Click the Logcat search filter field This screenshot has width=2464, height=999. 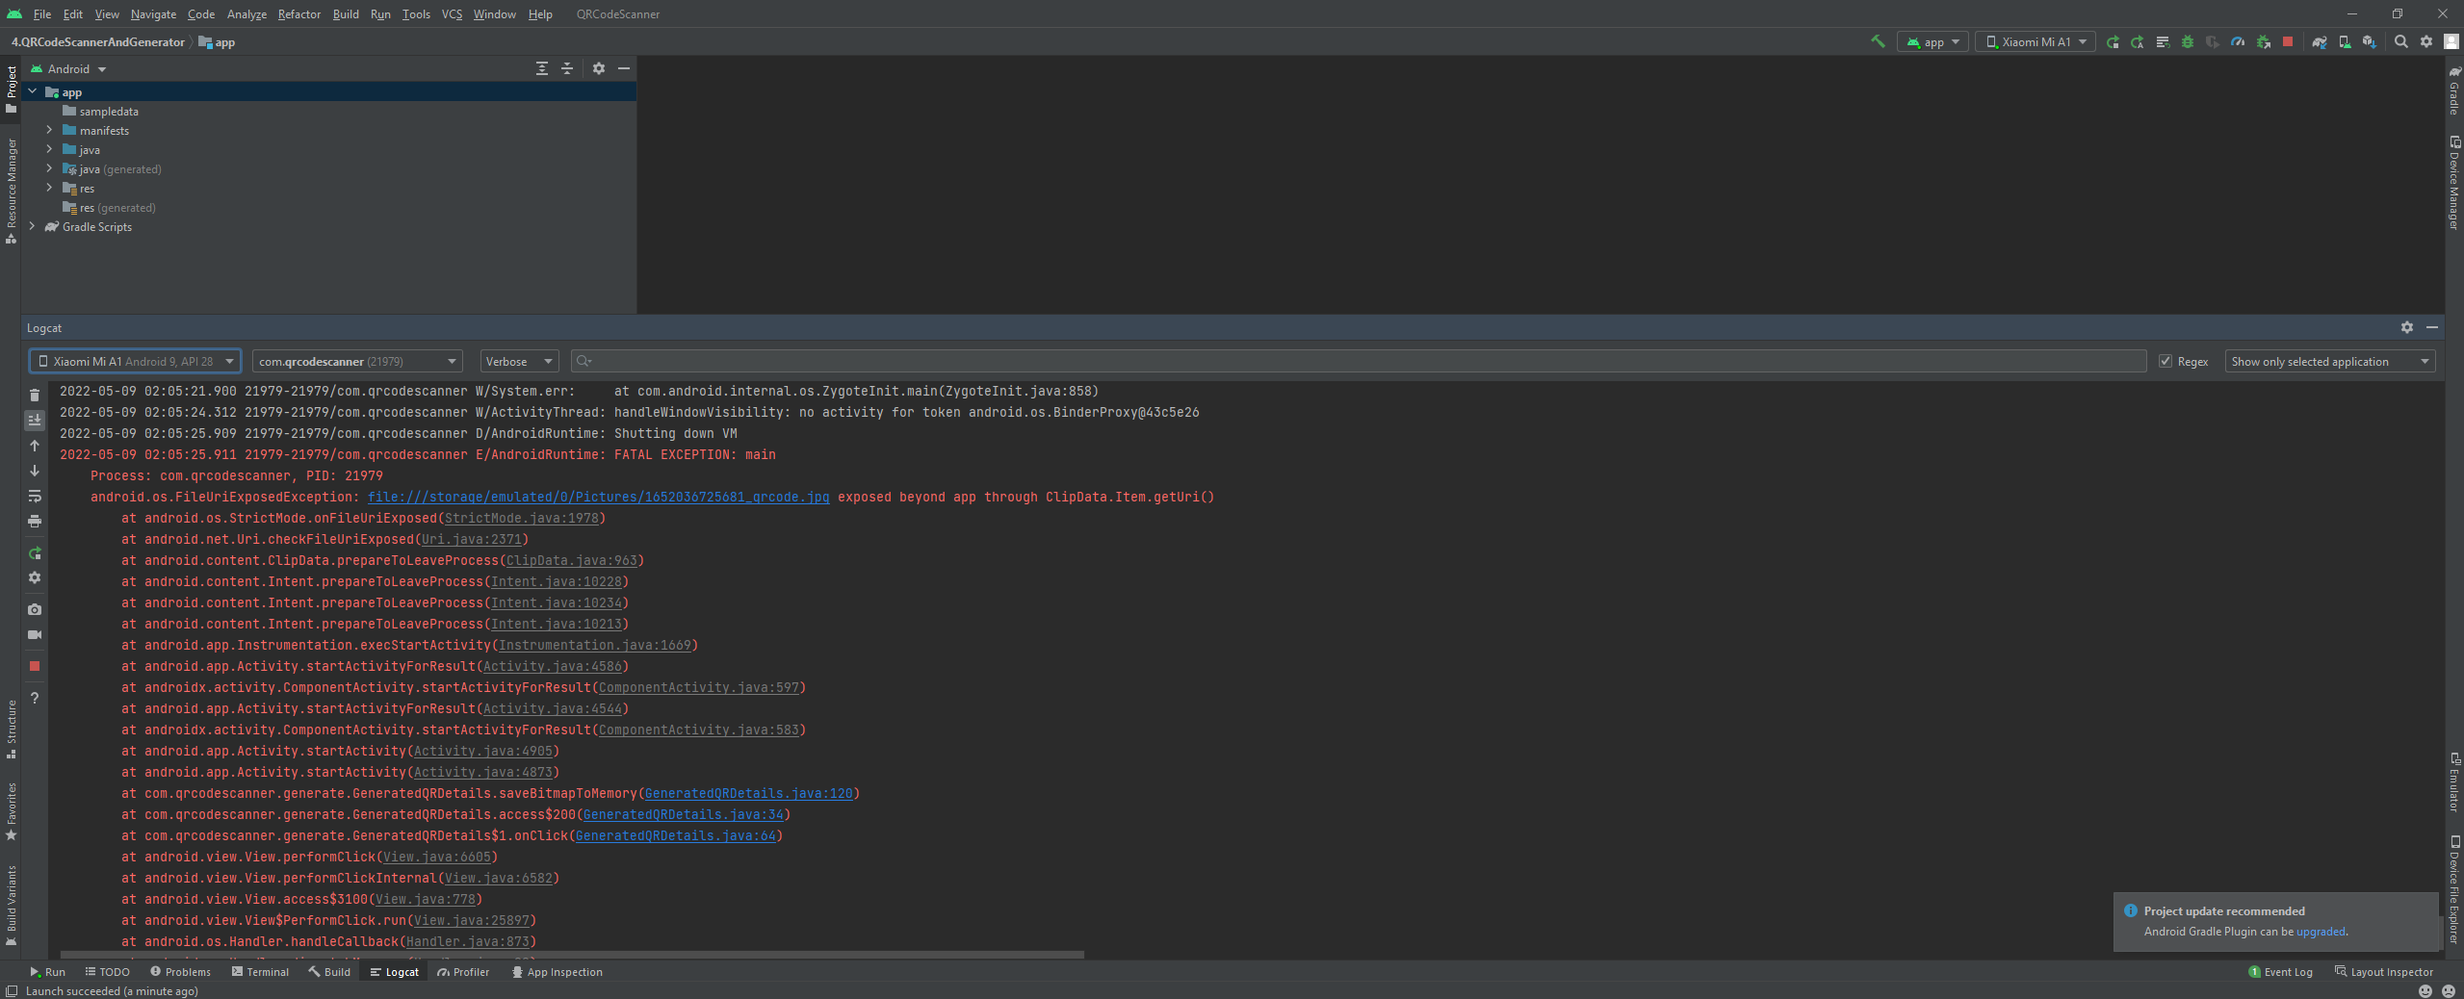pyautogui.click(x=1358, y=361)
